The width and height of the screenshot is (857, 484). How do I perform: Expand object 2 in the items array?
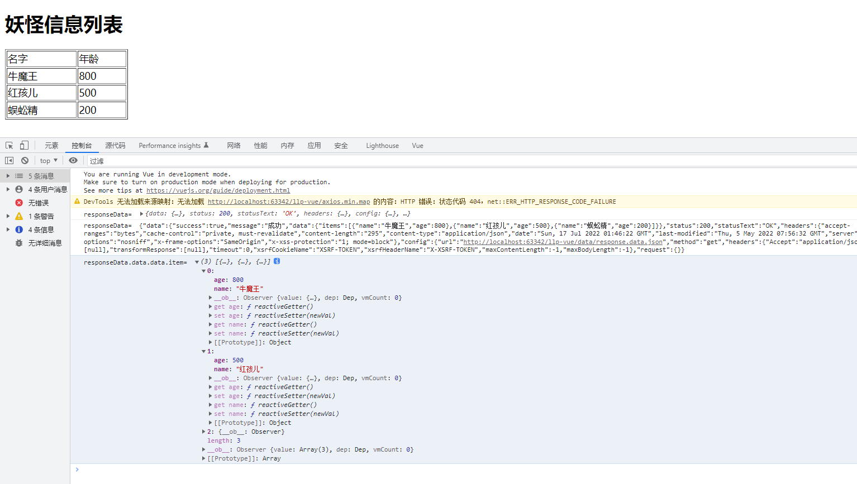(x=204, y=431)
